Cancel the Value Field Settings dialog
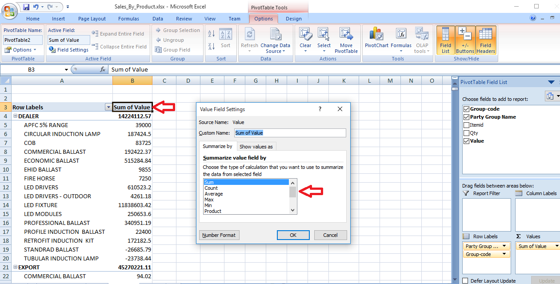The width and height of the screenshot is (560, 284). (x=330, y=235)
